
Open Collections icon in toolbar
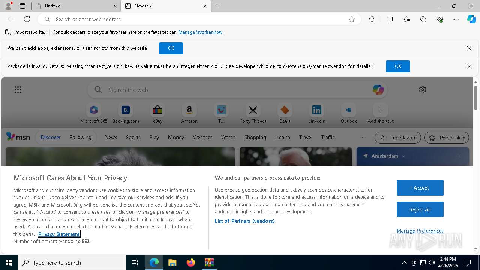[x=423, y=19]
